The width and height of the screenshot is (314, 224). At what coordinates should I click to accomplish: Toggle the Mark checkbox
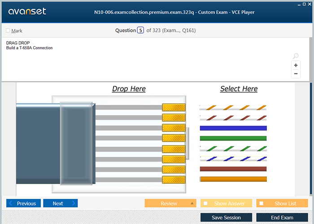pos(8,31)
